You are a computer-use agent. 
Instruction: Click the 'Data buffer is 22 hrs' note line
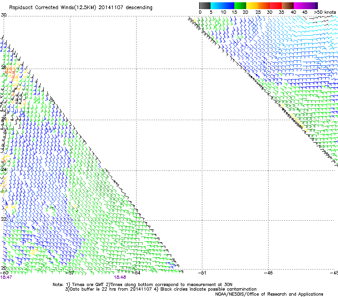click(x=161, y=289)
